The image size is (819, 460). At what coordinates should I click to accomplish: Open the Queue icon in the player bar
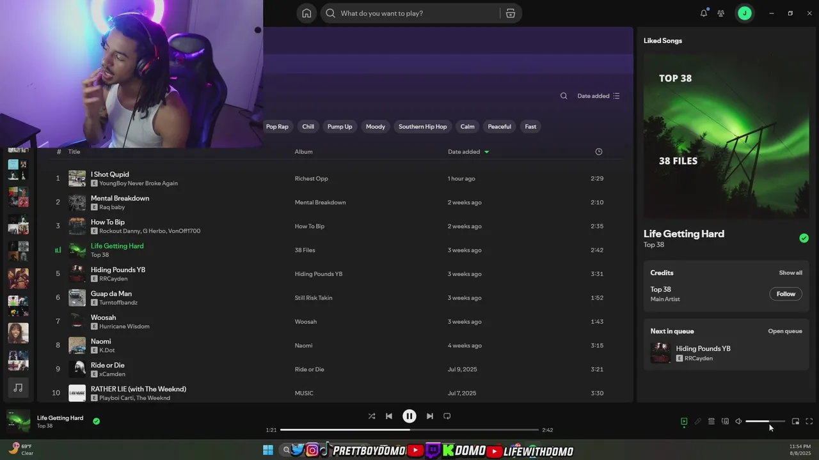coord(712,422)
